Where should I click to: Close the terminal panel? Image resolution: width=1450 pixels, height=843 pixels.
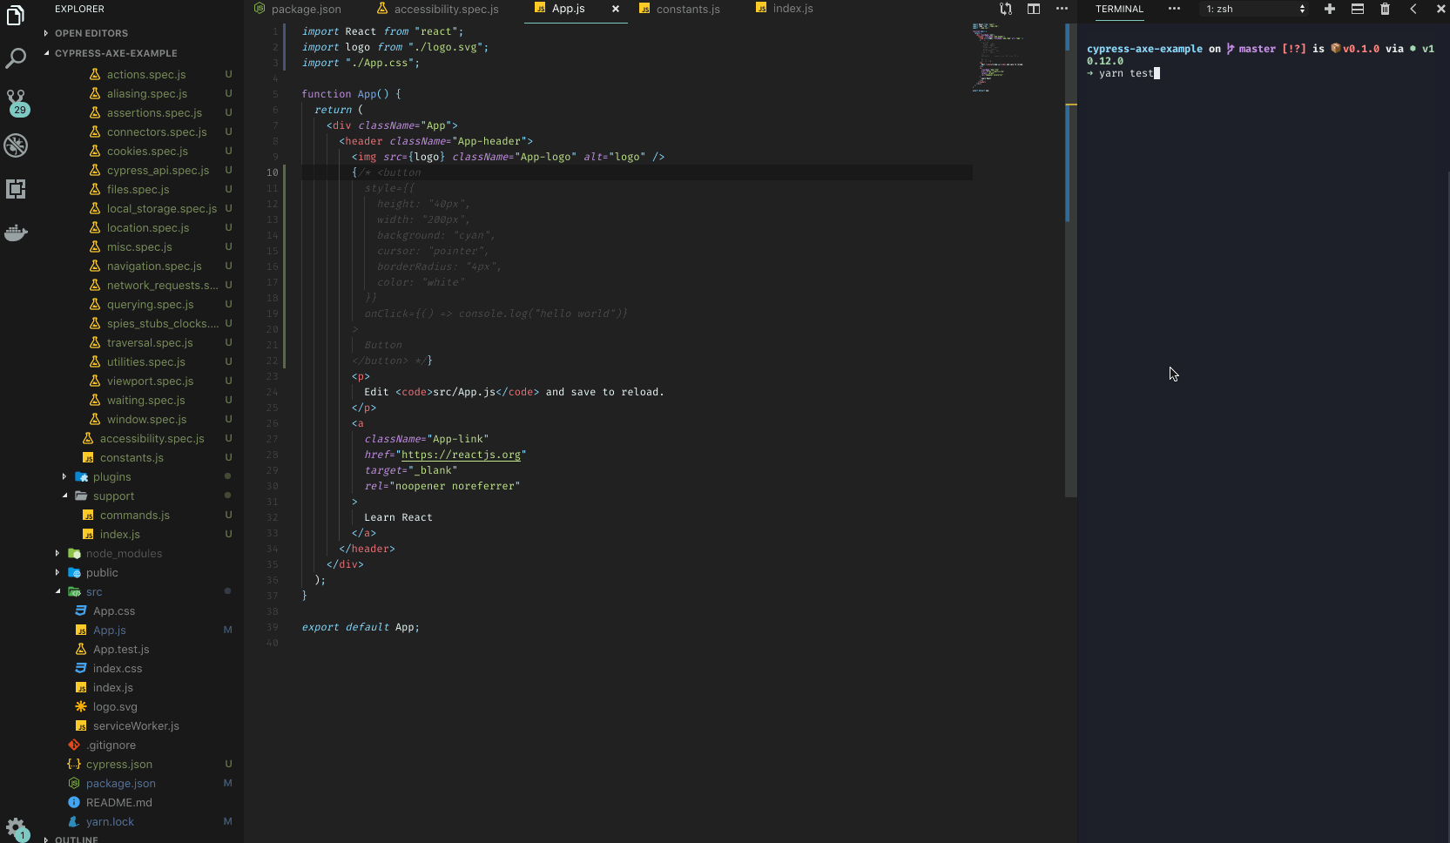coord(1440,9)
